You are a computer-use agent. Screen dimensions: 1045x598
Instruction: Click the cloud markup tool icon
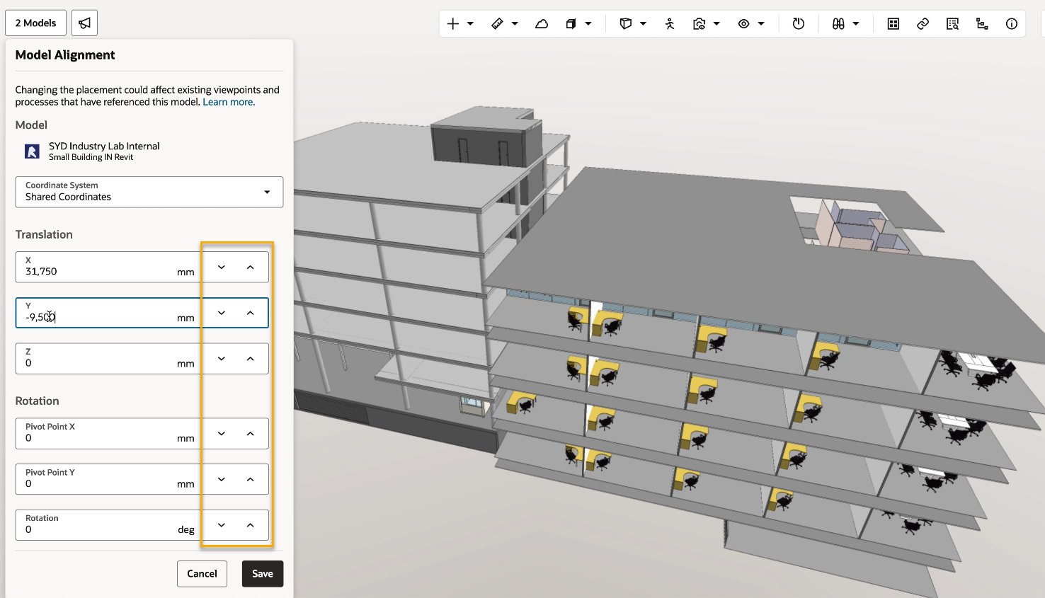(x=542, y=24)
